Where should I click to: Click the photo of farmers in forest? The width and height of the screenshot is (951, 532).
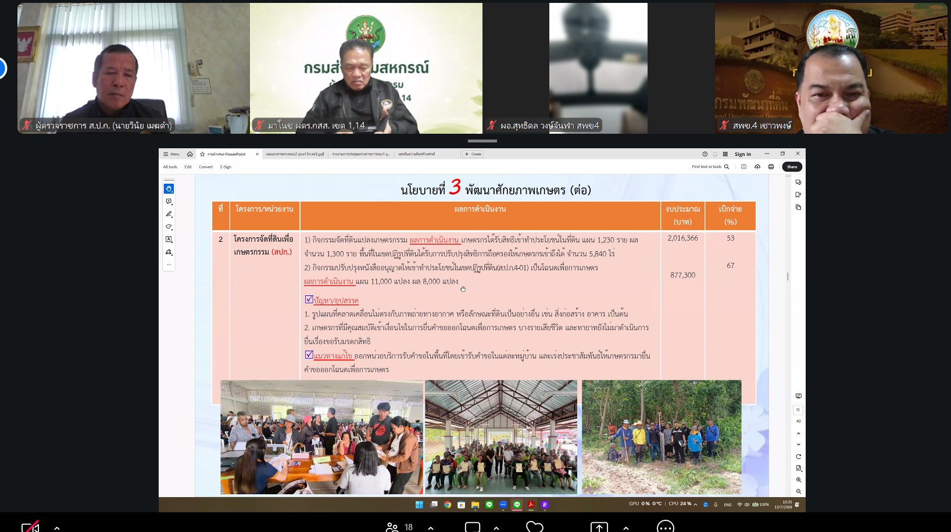[x=662, y=437]
